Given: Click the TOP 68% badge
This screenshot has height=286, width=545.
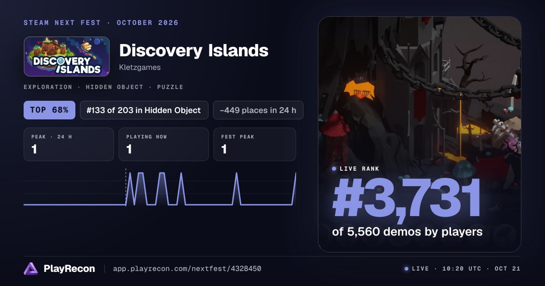Looking at the screenshot, I should click(50, 110).
